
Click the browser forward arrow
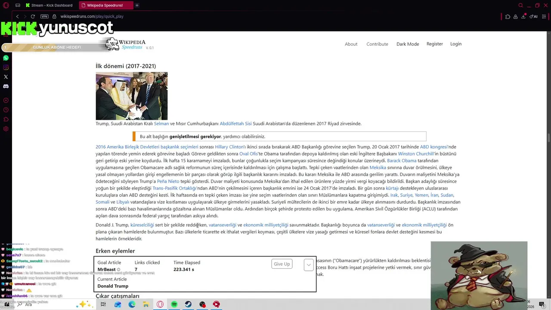[x=25, y=16]
